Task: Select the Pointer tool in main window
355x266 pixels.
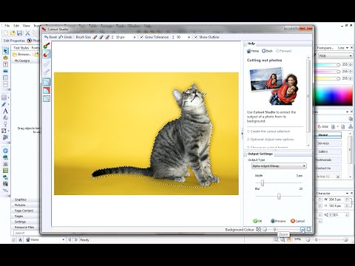Action: click(5, 51)
